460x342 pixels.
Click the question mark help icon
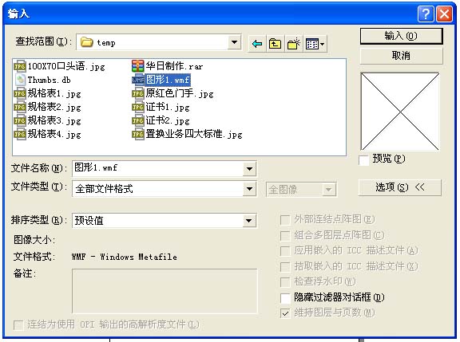[x=426, y=14]
